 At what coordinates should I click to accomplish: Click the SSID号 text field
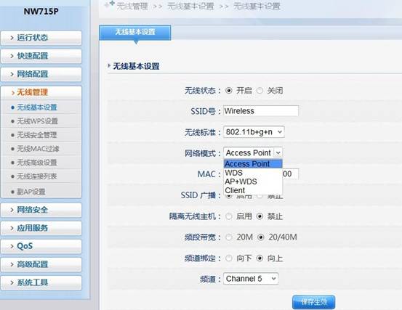click(261, 111)
